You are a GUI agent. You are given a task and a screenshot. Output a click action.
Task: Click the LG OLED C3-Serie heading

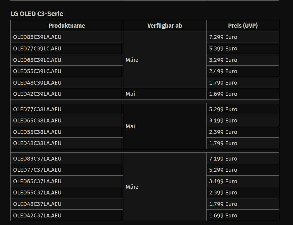[37, 14]
